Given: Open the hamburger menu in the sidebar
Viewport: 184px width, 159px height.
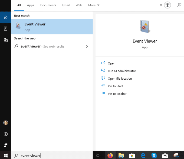Looking at the screenshot, I should click(x=5, y=5).
